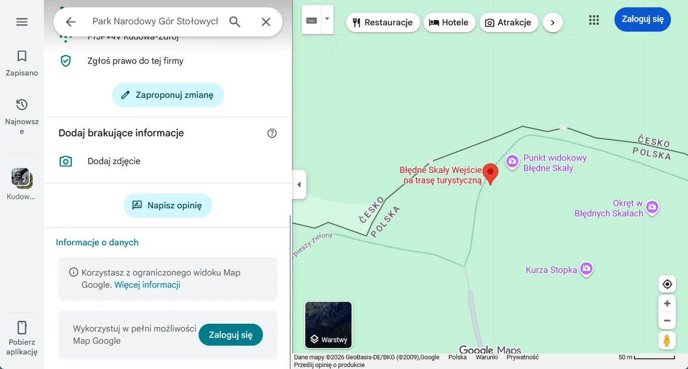Show my location on map

pyautogui.click(x=667, y=284)
